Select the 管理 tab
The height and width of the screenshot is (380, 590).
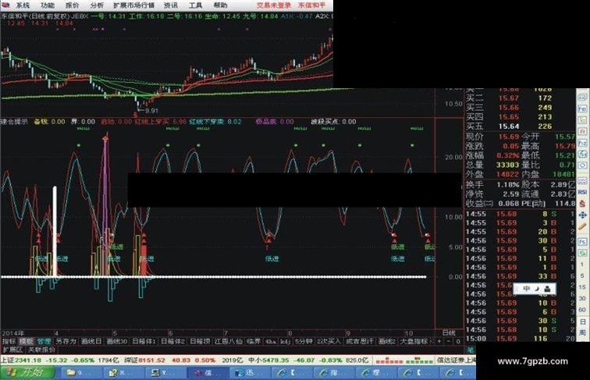click(44, 341)
